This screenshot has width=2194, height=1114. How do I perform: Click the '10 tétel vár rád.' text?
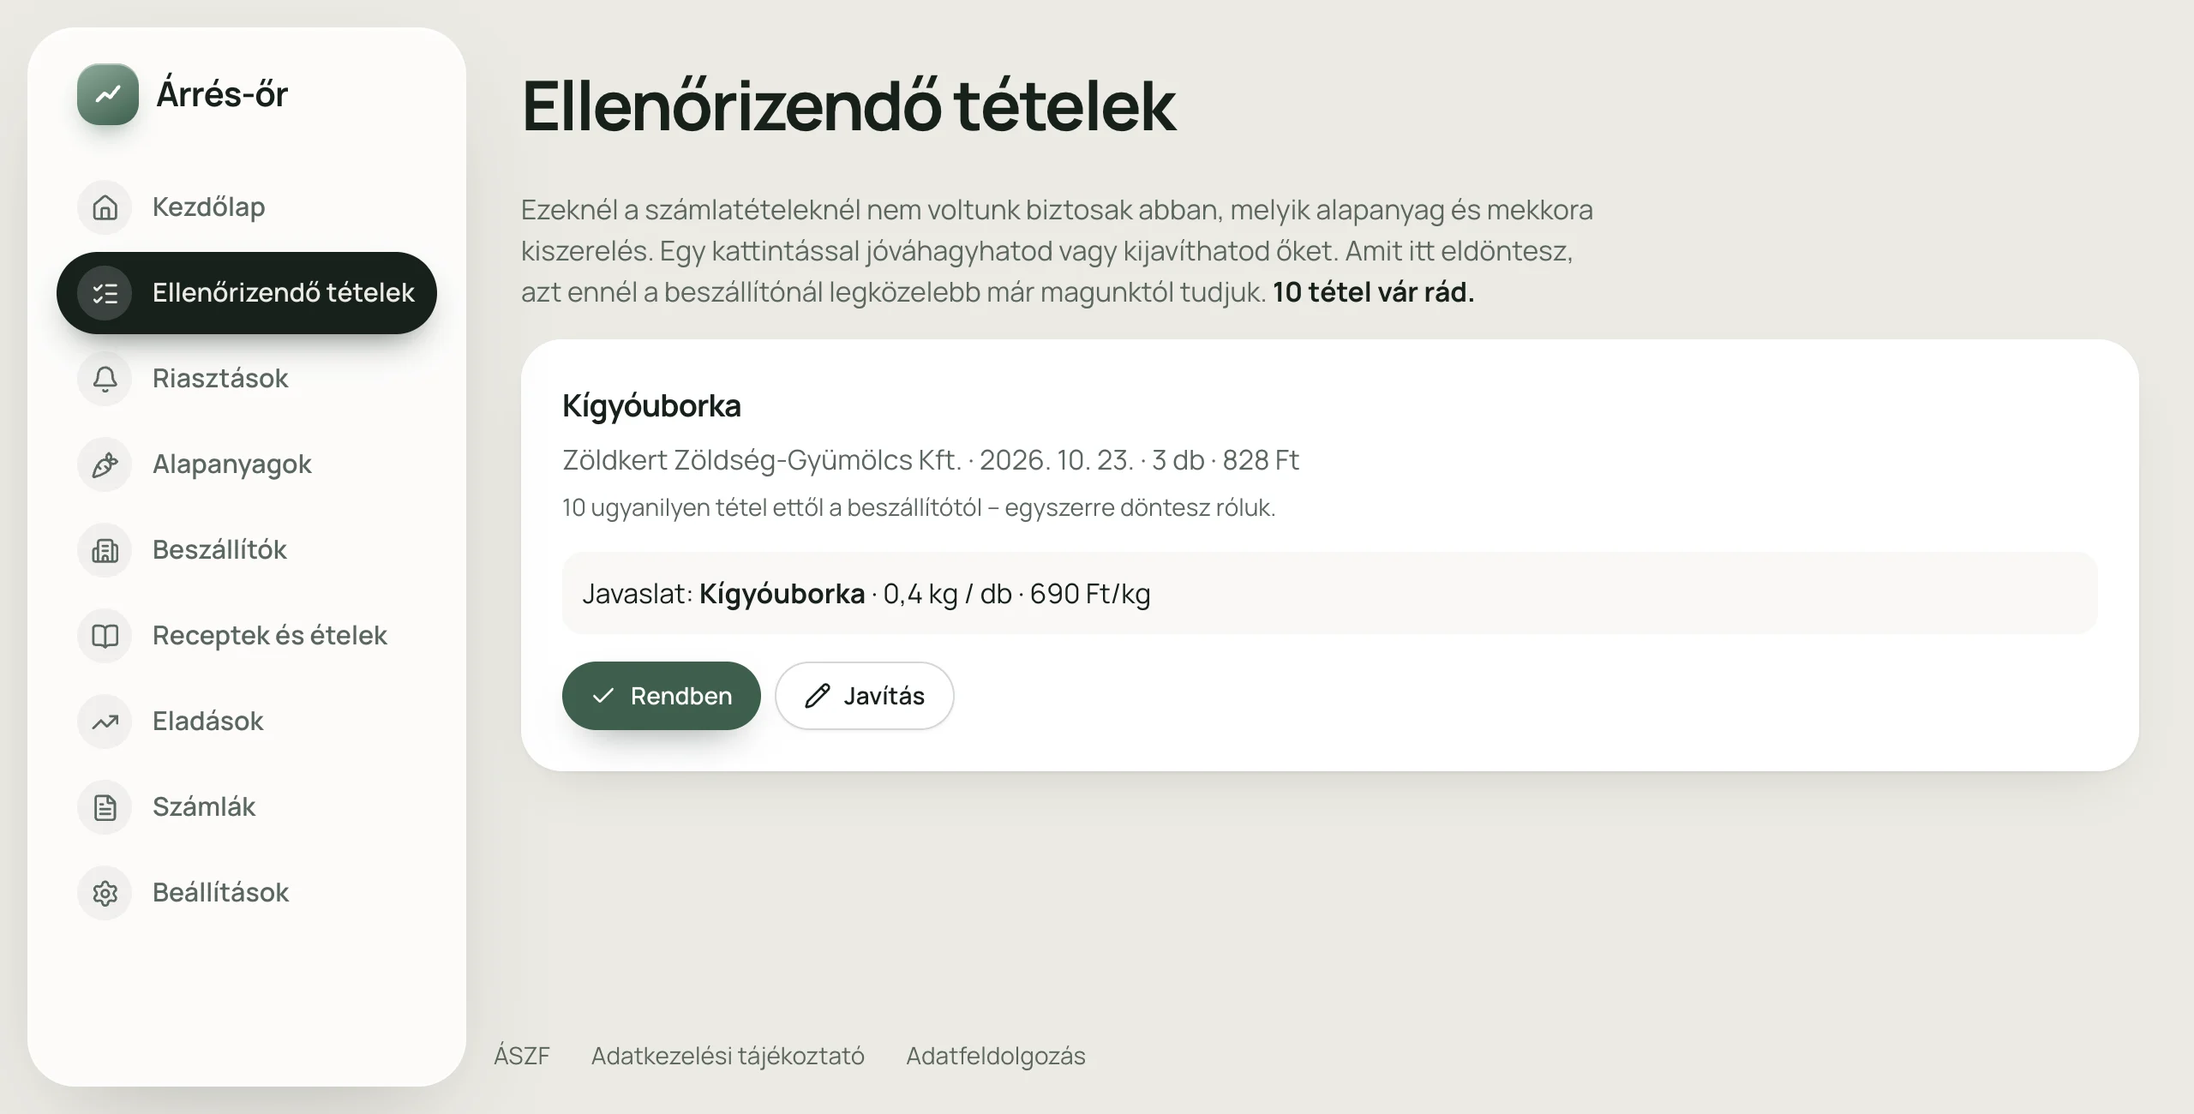pyautogui.click(x=1374, y=292)
